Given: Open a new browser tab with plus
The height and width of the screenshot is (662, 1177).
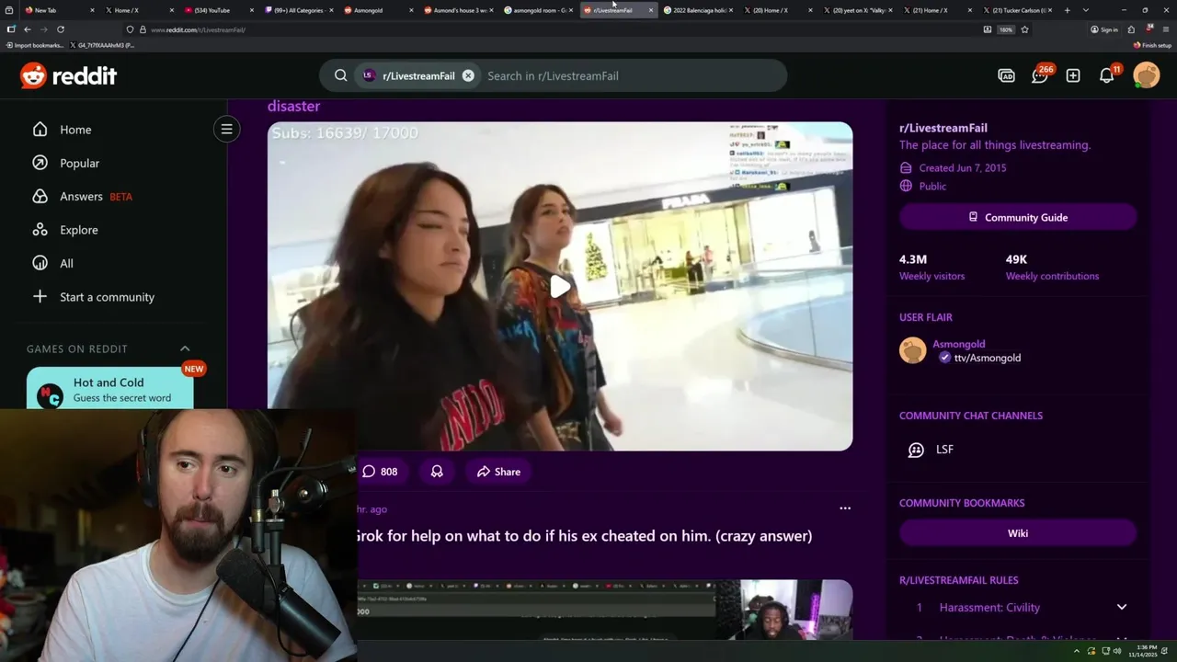Looking at the screenshot, I should tap(1067, 10).
